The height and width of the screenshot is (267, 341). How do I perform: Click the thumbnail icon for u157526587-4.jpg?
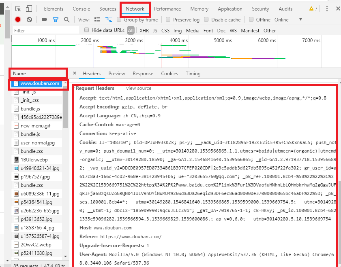click(16, 236)
